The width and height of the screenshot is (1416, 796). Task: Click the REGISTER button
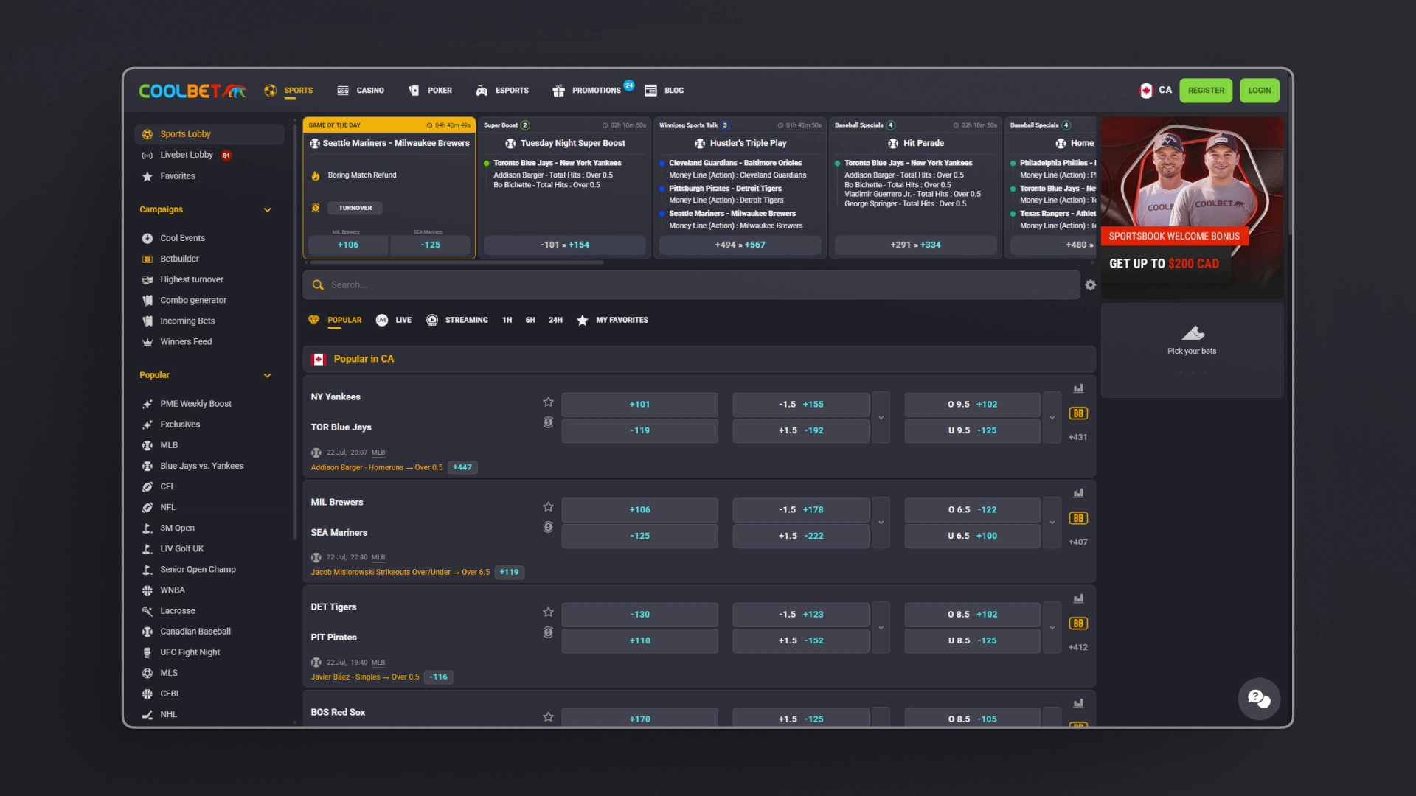click(1206, 91)
